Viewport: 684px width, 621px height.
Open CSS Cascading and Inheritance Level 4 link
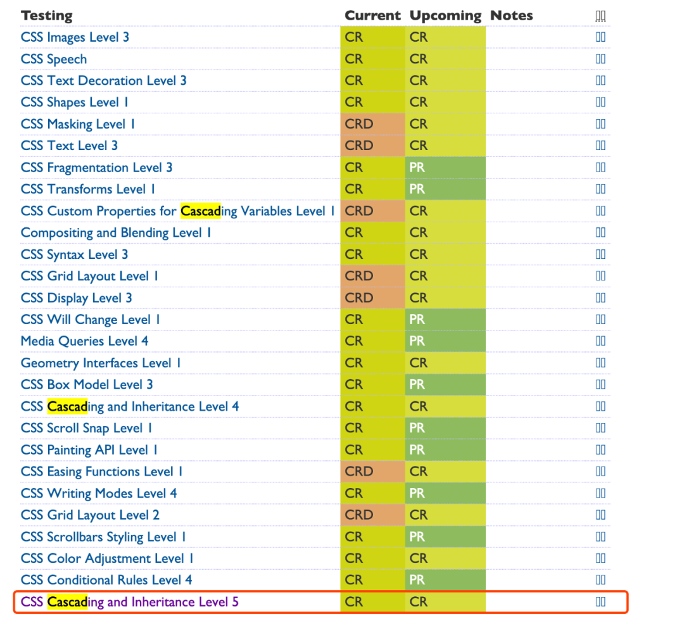pos(130,406)
